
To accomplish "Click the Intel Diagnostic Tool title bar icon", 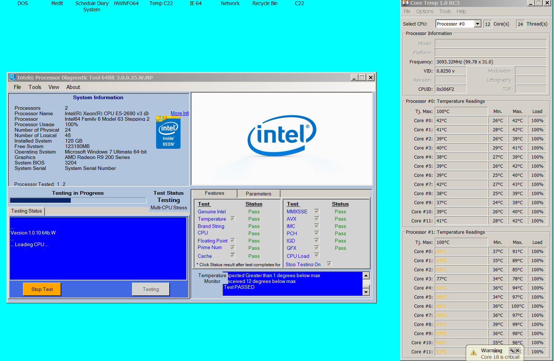I will coord(12,77).
